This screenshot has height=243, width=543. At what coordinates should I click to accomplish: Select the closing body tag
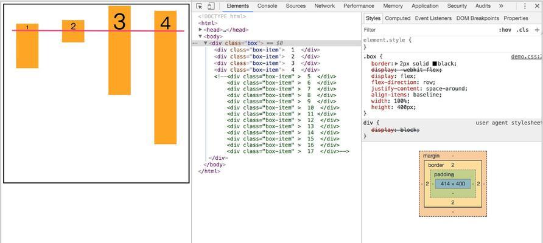(215, 165)
